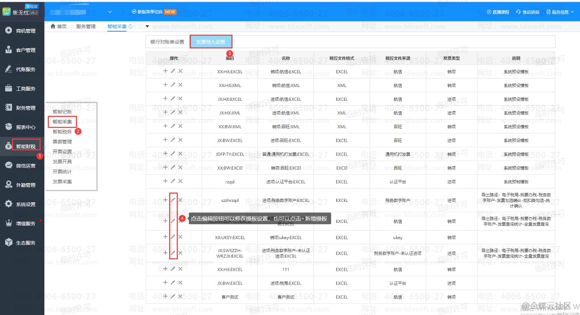Edit the szzhrzqd template with pencil icon
580x315 pixels.
[x=173, y=200]
